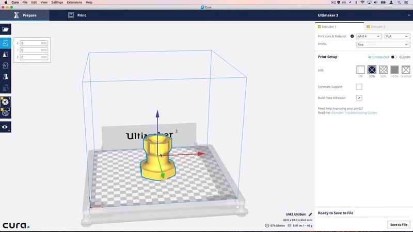The width and height of the screenshot is (413, 232).
Task: Switch to the Extruder 2 tab
Action: pyautogui.click(x=377, y=26)
